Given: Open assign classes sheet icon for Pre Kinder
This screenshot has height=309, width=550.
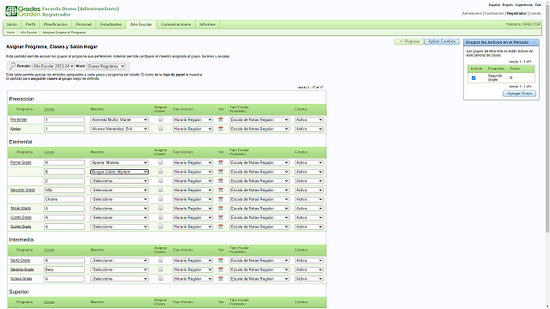Looking at the screenshot, I should (161, 119).
